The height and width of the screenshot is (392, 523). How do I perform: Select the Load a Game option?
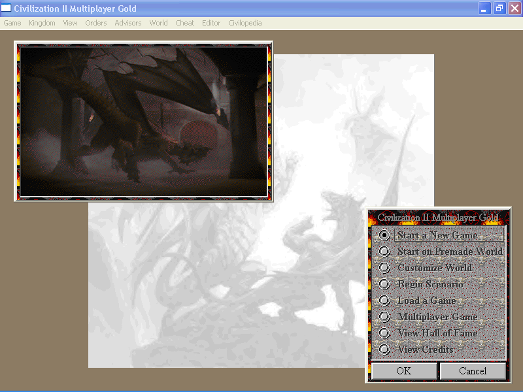click(x=385, y=301)
